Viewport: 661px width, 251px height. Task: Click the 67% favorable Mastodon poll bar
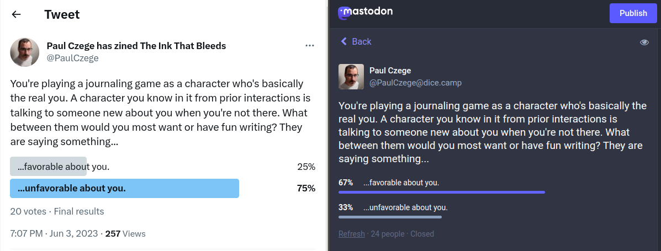pyautogui.click(x=441, y=192)
